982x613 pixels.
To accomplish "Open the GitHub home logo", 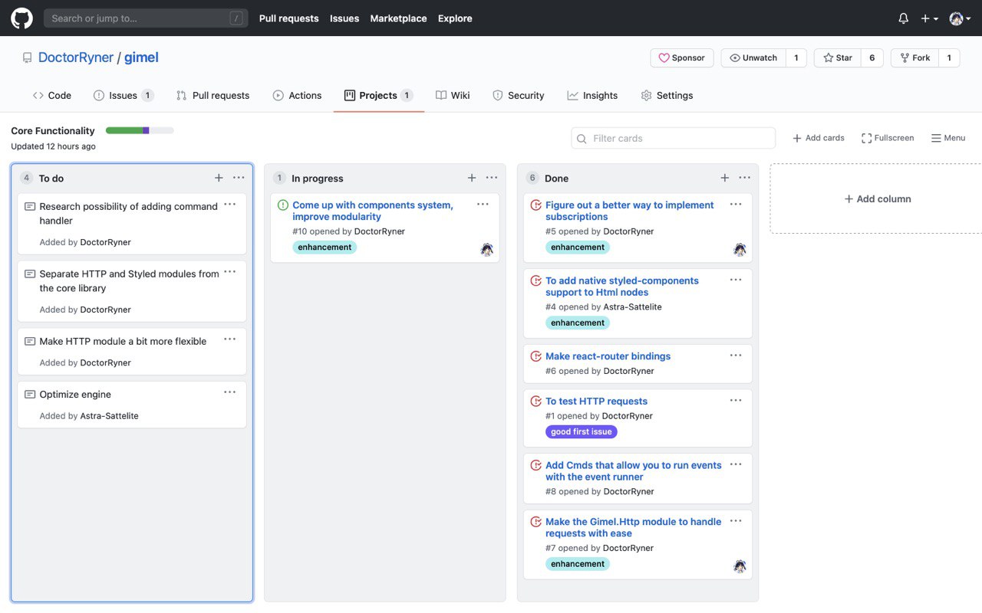I will coord(21,18).
